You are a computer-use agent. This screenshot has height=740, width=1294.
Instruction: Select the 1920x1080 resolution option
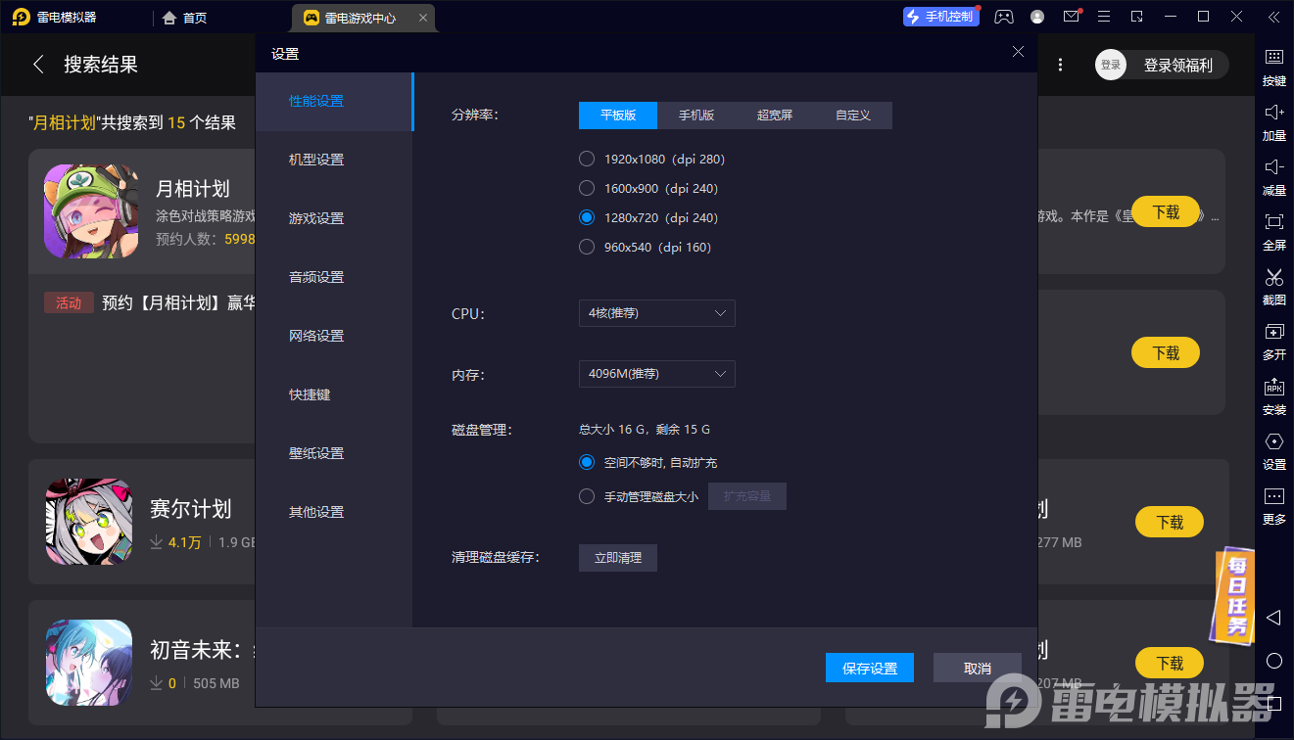(586, 159)
